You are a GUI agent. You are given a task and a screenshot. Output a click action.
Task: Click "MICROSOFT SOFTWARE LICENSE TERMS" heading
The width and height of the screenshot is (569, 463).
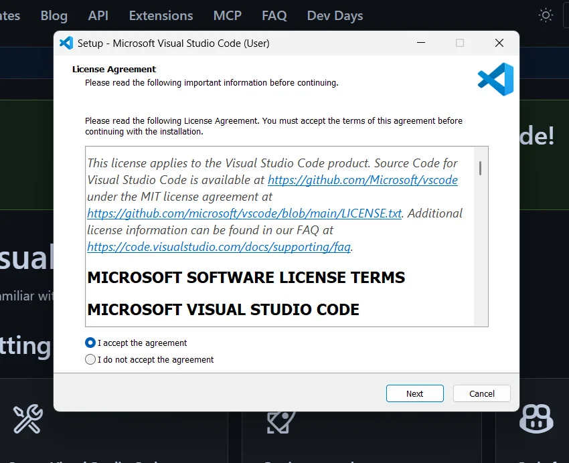246,278
